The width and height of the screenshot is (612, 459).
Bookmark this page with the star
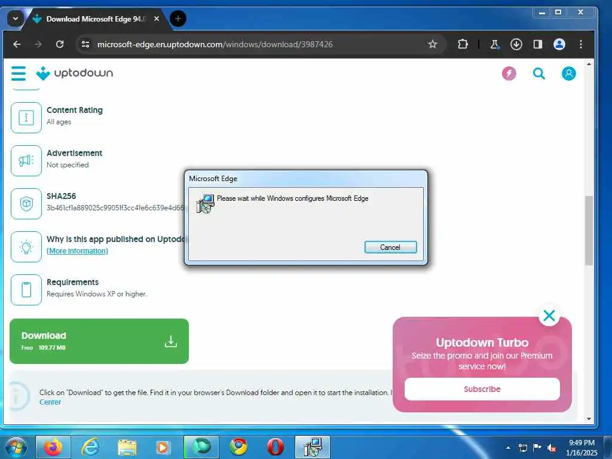coord(433,44)
